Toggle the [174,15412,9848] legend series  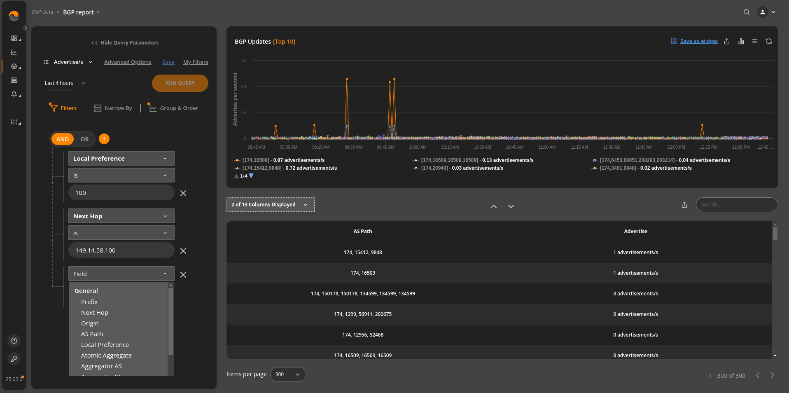[285, 168]
